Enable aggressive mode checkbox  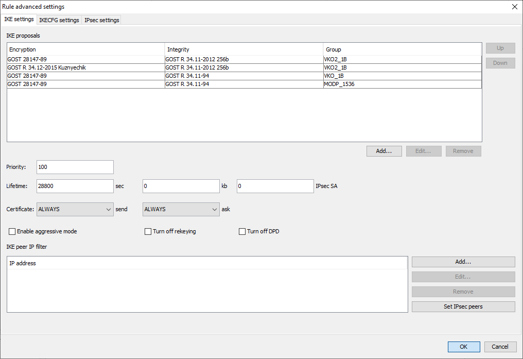(12, 232)
